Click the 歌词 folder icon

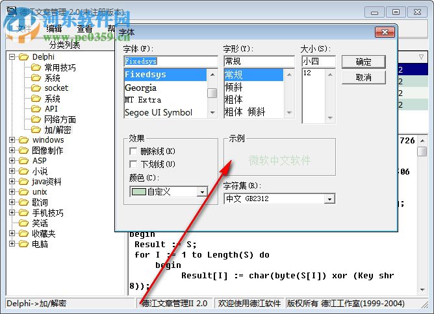tap(24, 202)
